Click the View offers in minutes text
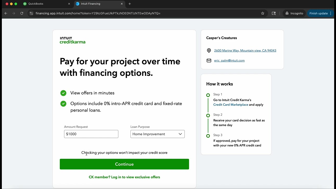The width and height of the screenshot is (336, 189). point(92,93)
